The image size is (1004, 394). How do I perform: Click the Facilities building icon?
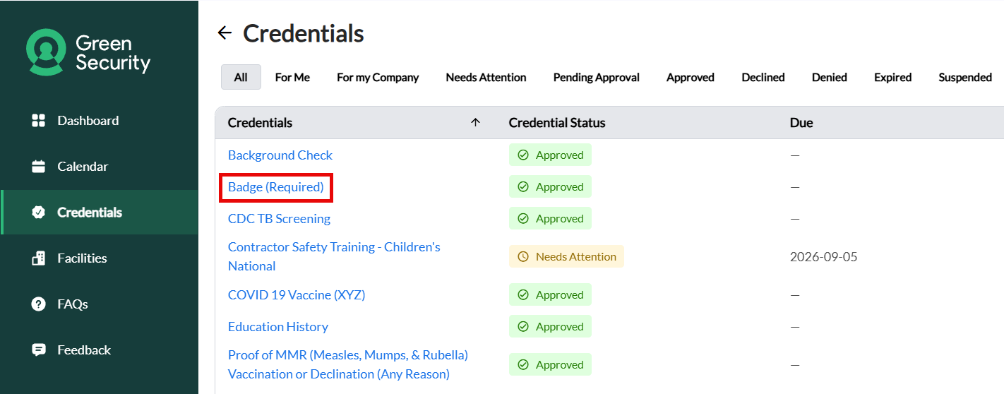click(39, 258)
